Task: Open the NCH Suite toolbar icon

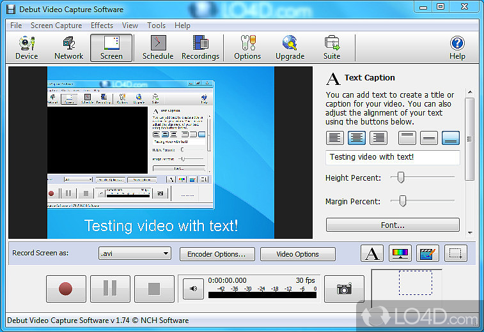Action: tap(331, 48)
